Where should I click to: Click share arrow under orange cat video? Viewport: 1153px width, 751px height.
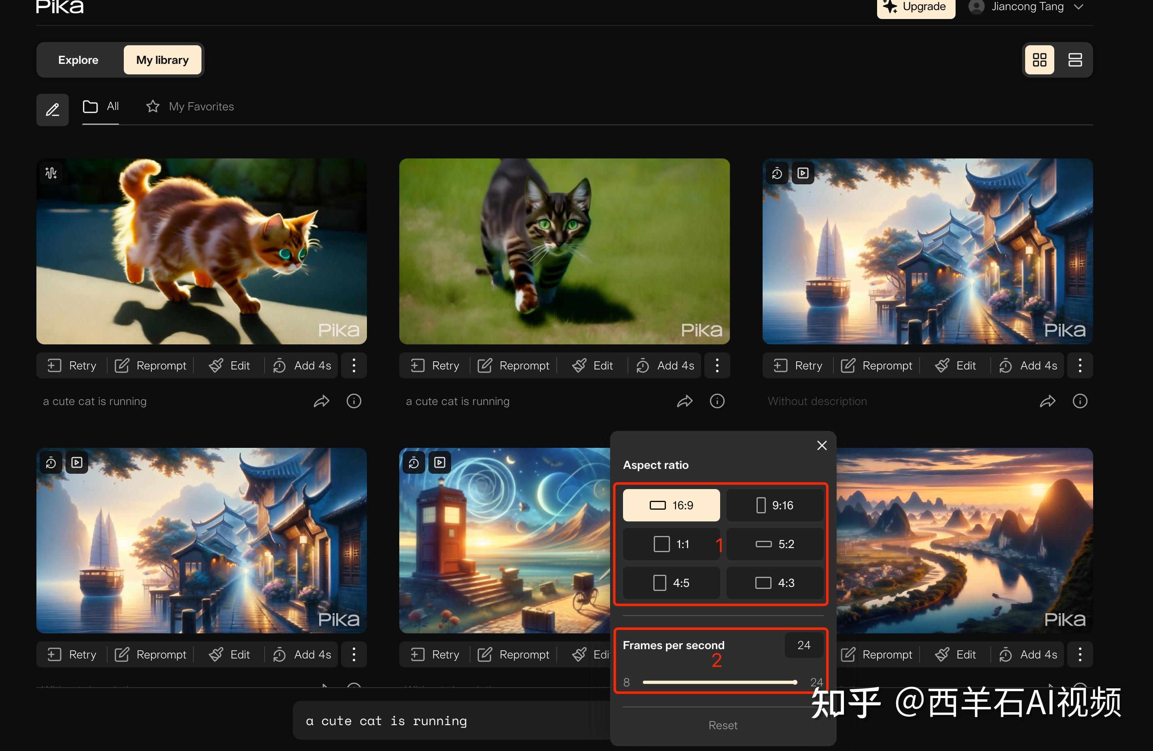coord(322,401)
